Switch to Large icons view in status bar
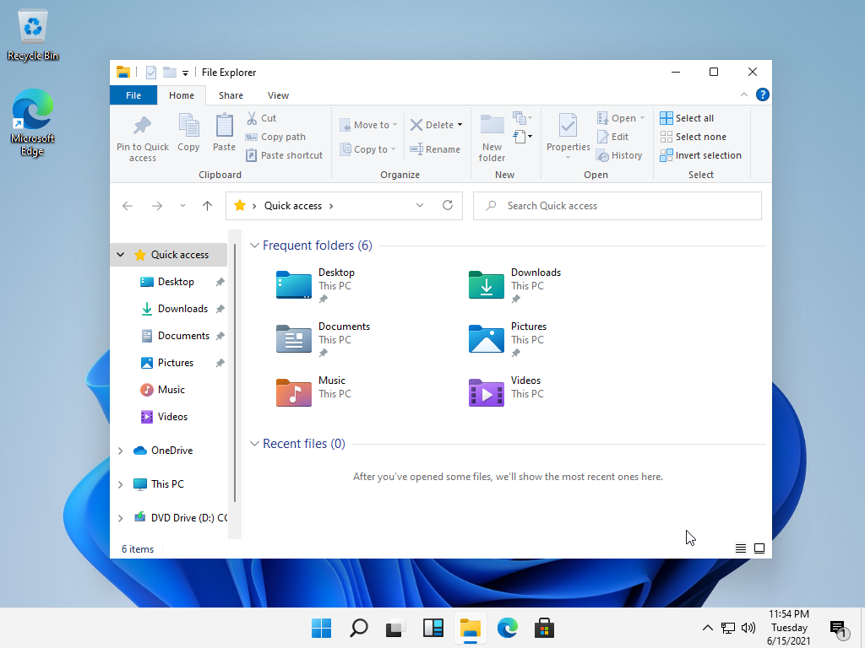 tap(759, 548)
